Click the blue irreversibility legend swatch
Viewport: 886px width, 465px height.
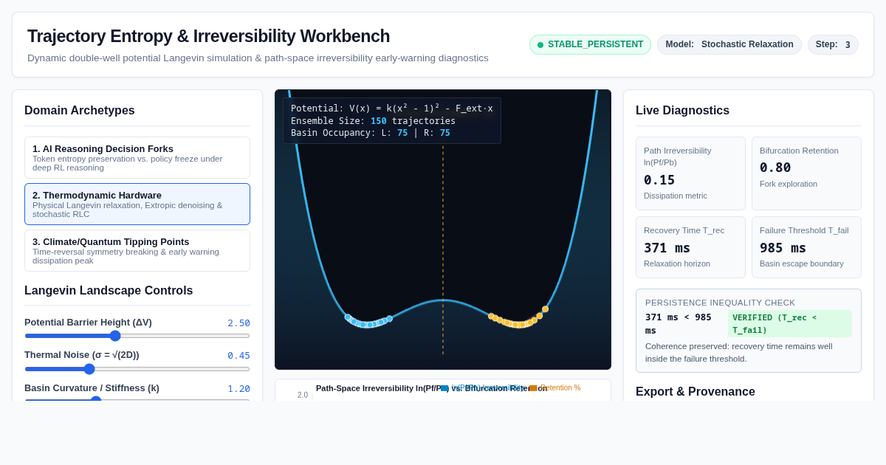[444, 388]
